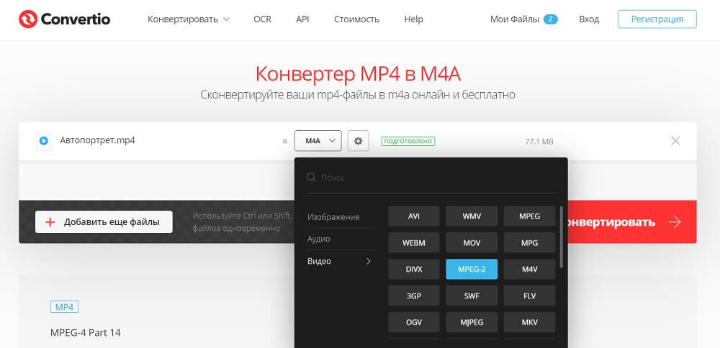Open Мои Файлы list
Screen dimensions: 720x348
point(515,19)
